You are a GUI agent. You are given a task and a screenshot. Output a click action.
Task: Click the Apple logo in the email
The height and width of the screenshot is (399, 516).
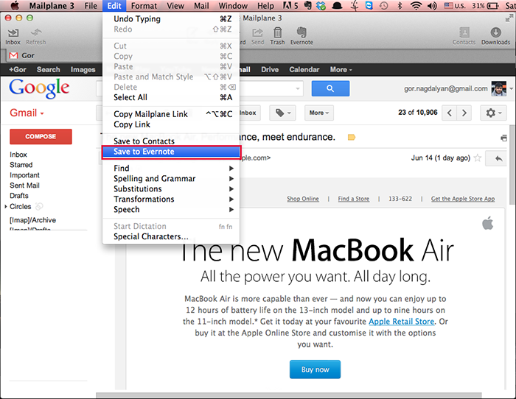tap(488, 222)
